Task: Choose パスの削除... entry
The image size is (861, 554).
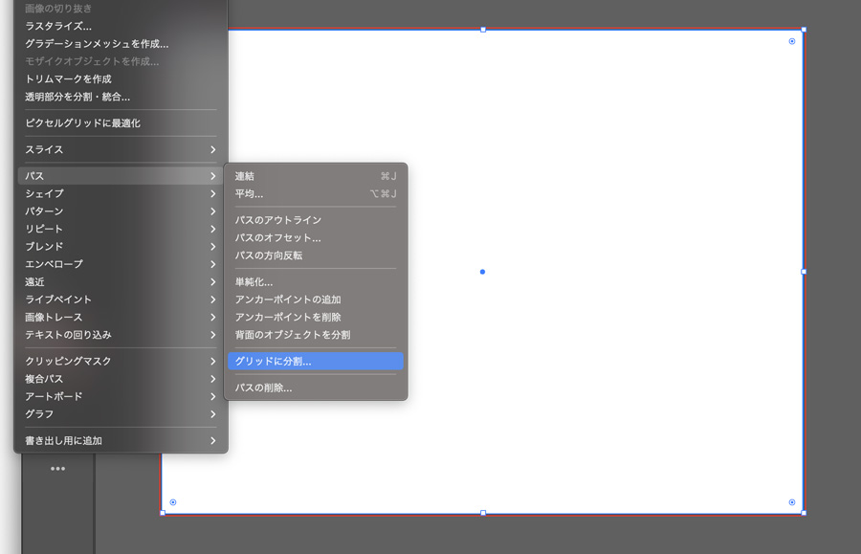Action: tap(316, 388)
